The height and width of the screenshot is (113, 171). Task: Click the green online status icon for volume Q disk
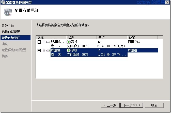pos(69,42)
